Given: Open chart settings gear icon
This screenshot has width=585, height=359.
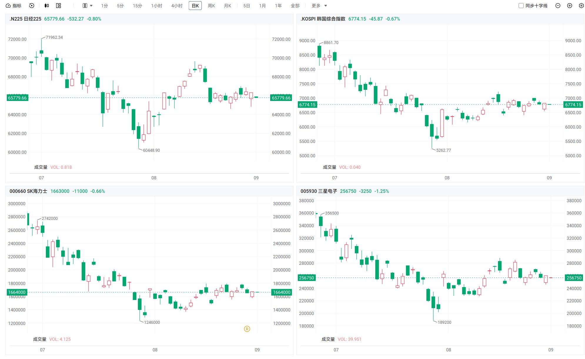Looking at the screenshot, I should pyautogui.click(x=581, y=6).
